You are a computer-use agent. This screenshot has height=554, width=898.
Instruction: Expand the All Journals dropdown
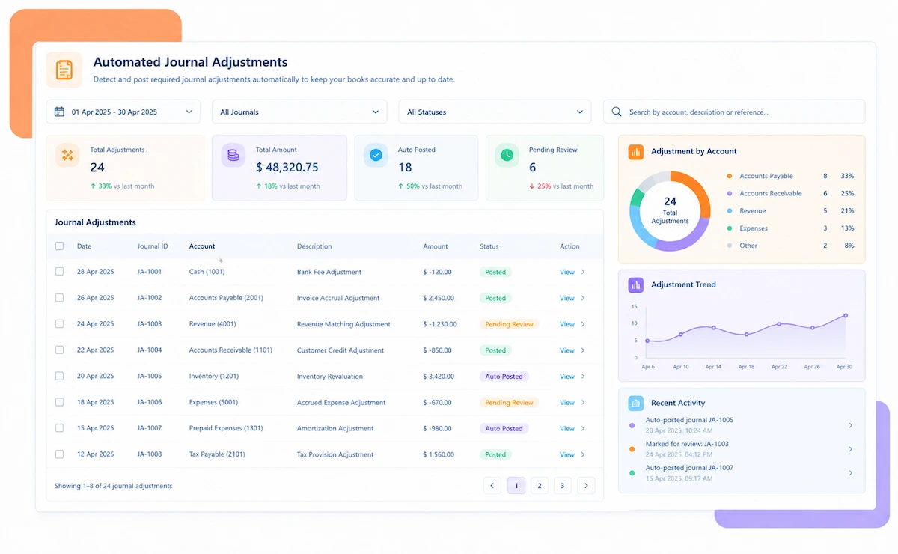299,112
